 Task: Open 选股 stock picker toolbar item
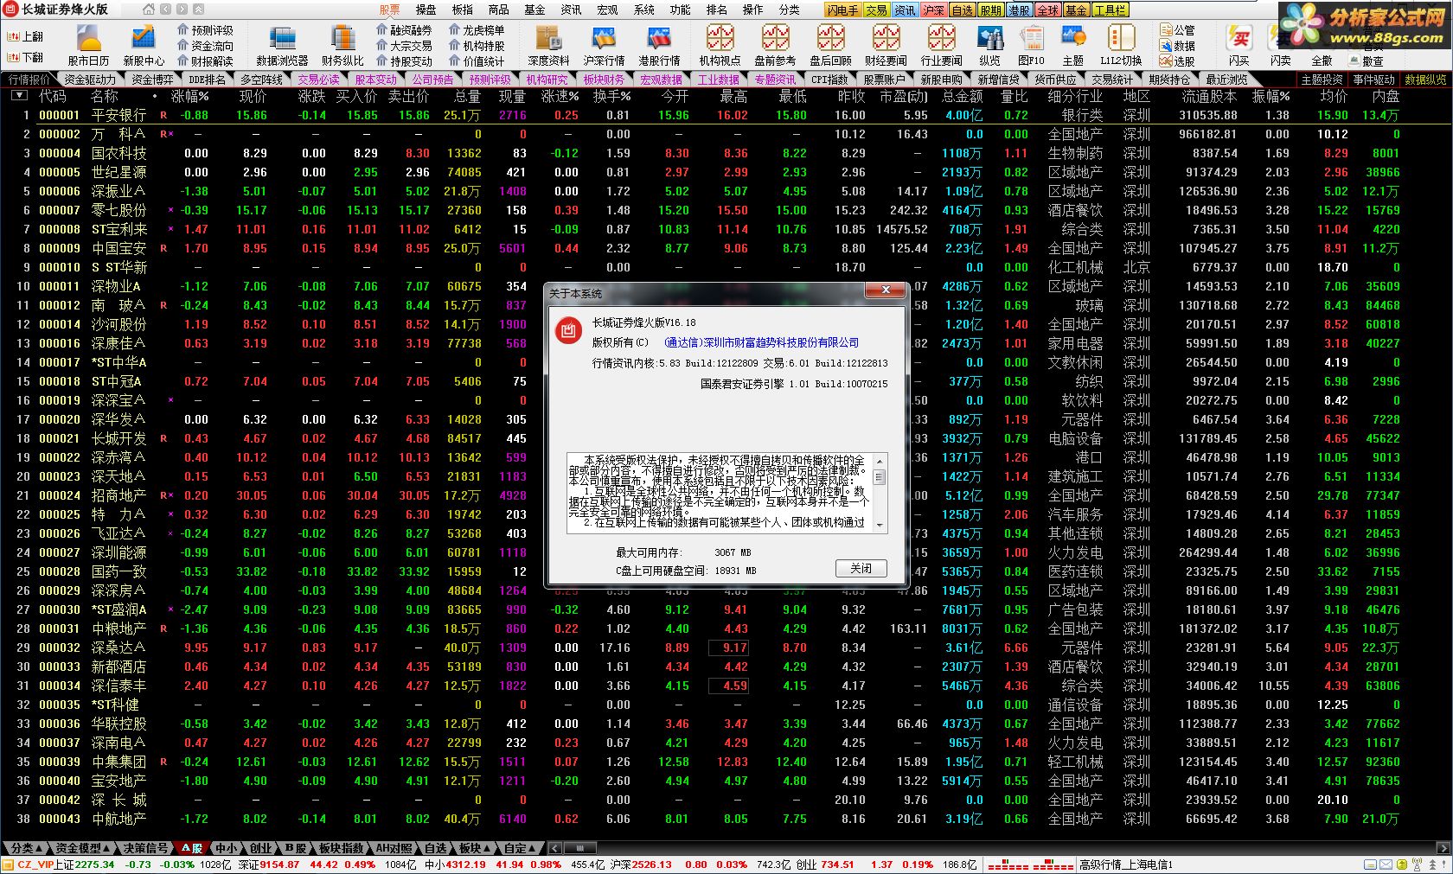(x=1177, y=61)
